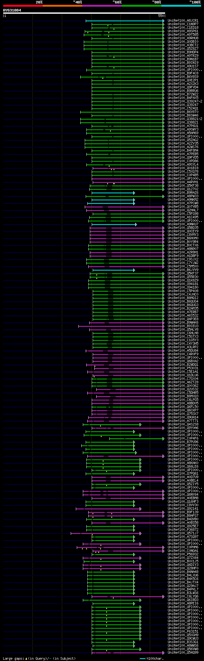This screenshot has height=661, width=204.
Task: Select label UniRef100_B6JVV9
Action: click(183, 270)
